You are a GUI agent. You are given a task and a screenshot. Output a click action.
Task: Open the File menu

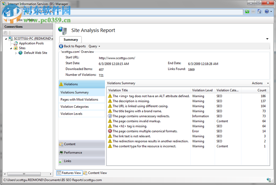pyautogui.click(x=8, y=20)
